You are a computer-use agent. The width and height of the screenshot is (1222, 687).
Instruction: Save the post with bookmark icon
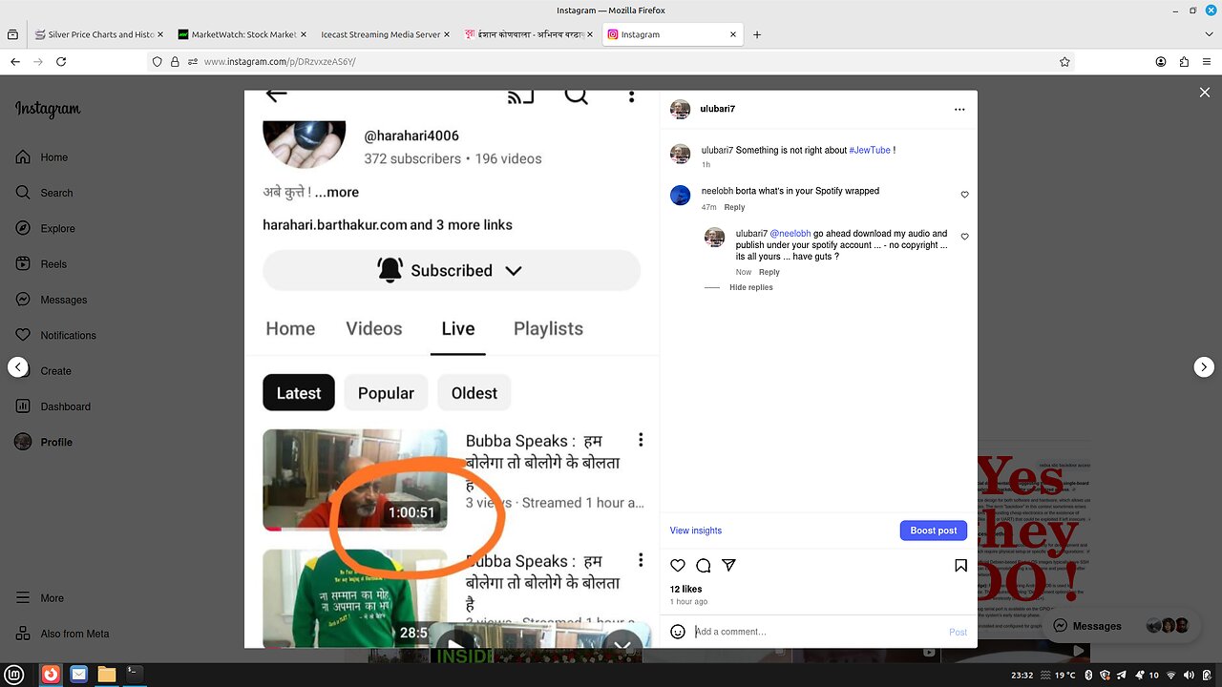point(960,566)
